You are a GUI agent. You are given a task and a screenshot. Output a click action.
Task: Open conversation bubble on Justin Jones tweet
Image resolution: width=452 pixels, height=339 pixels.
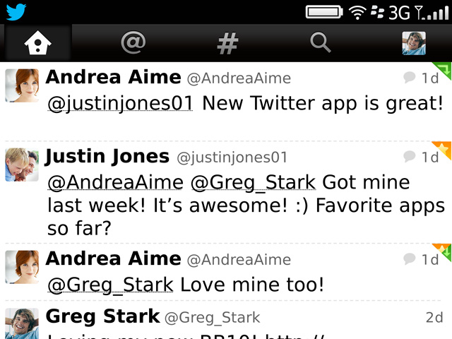point(409,156)
